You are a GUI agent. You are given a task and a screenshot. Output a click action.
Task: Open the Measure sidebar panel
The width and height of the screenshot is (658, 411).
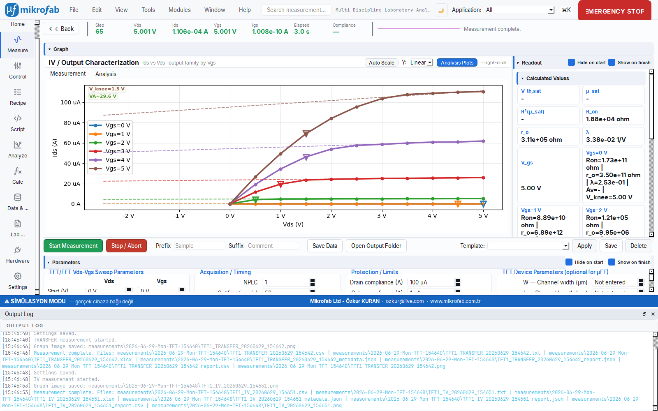pos(18,45)
